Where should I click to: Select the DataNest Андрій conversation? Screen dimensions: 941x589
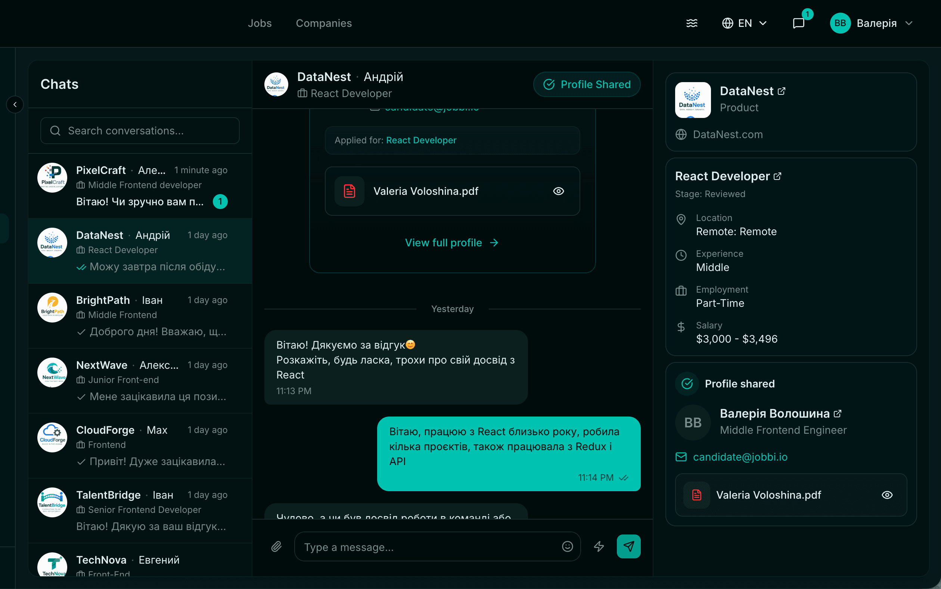(140, 251)
